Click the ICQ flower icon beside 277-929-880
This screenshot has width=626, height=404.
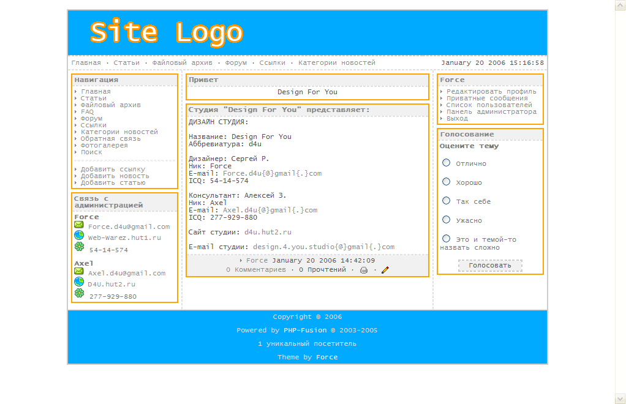click(79, 293)
